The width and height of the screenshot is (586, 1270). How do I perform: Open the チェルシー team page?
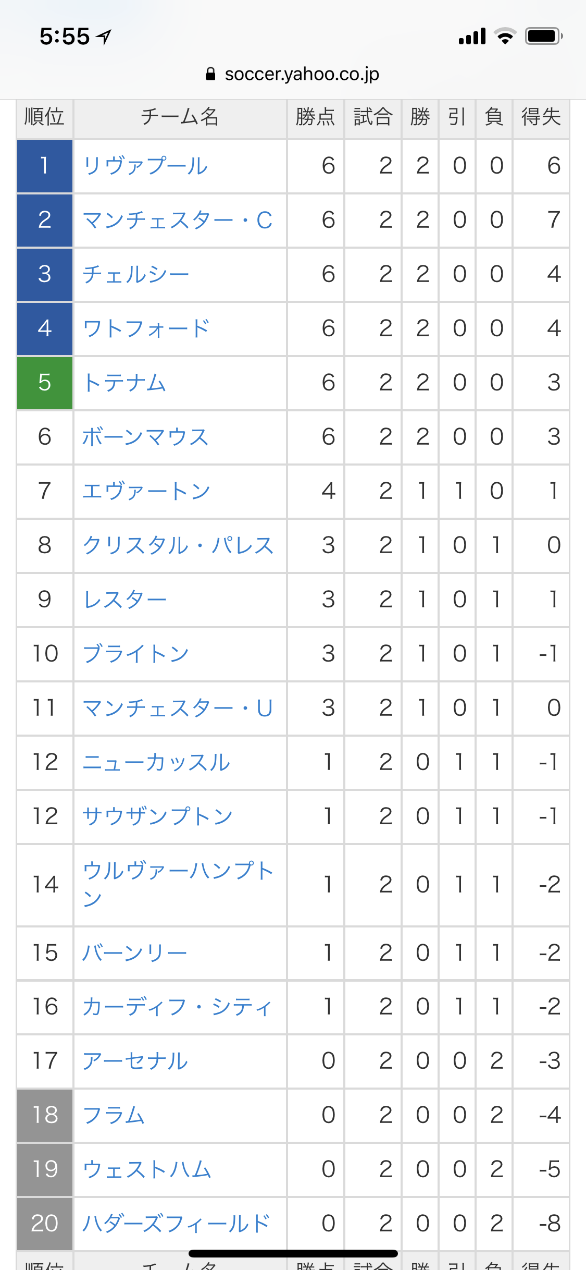(x=136, y=275)
